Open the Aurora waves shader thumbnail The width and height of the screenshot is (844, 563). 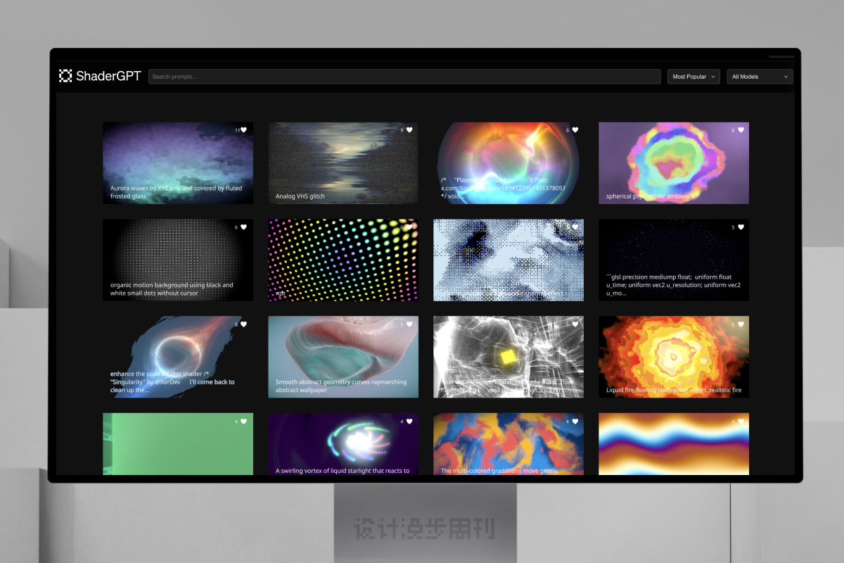[x=178, y=163]
